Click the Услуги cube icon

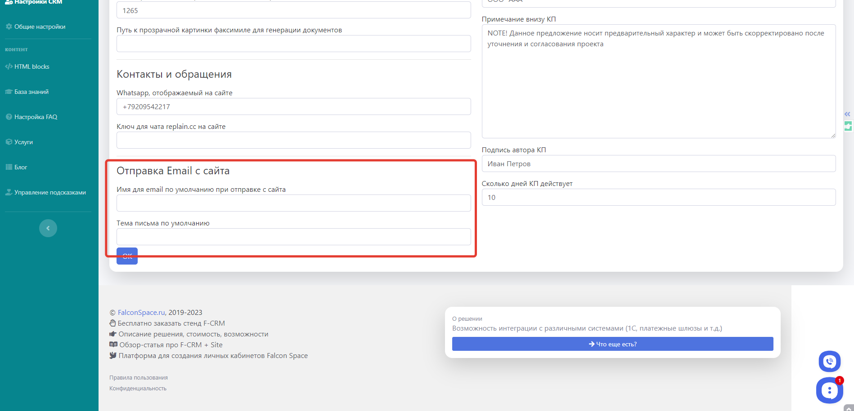pyautogui.click(x=9, y=142)
